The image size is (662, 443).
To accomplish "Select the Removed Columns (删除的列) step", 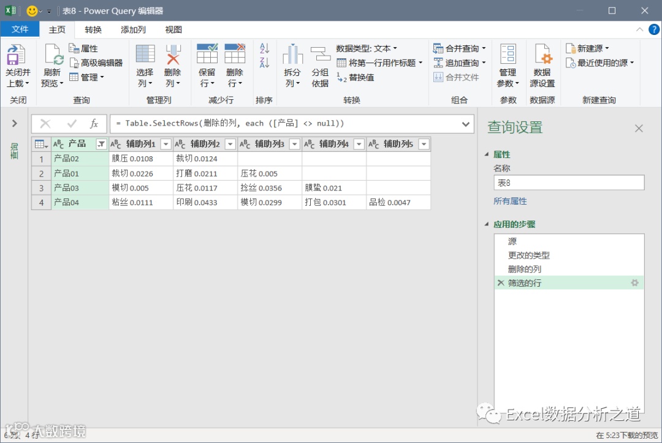I will [569, 269].
